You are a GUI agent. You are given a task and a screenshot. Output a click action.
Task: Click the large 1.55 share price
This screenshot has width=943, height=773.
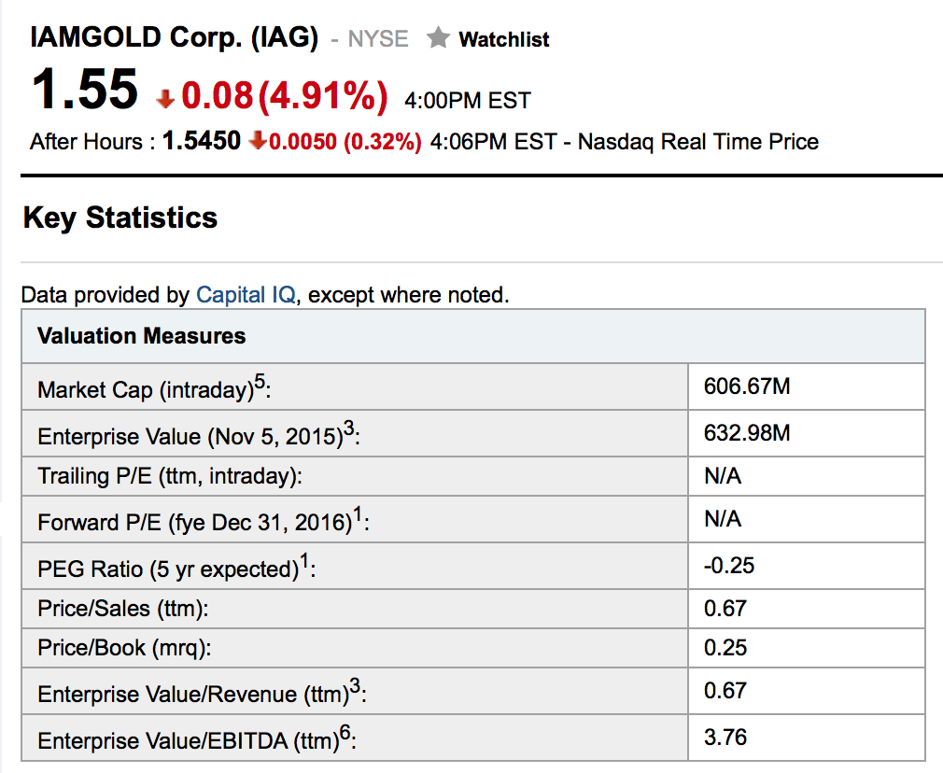point(85,91)
